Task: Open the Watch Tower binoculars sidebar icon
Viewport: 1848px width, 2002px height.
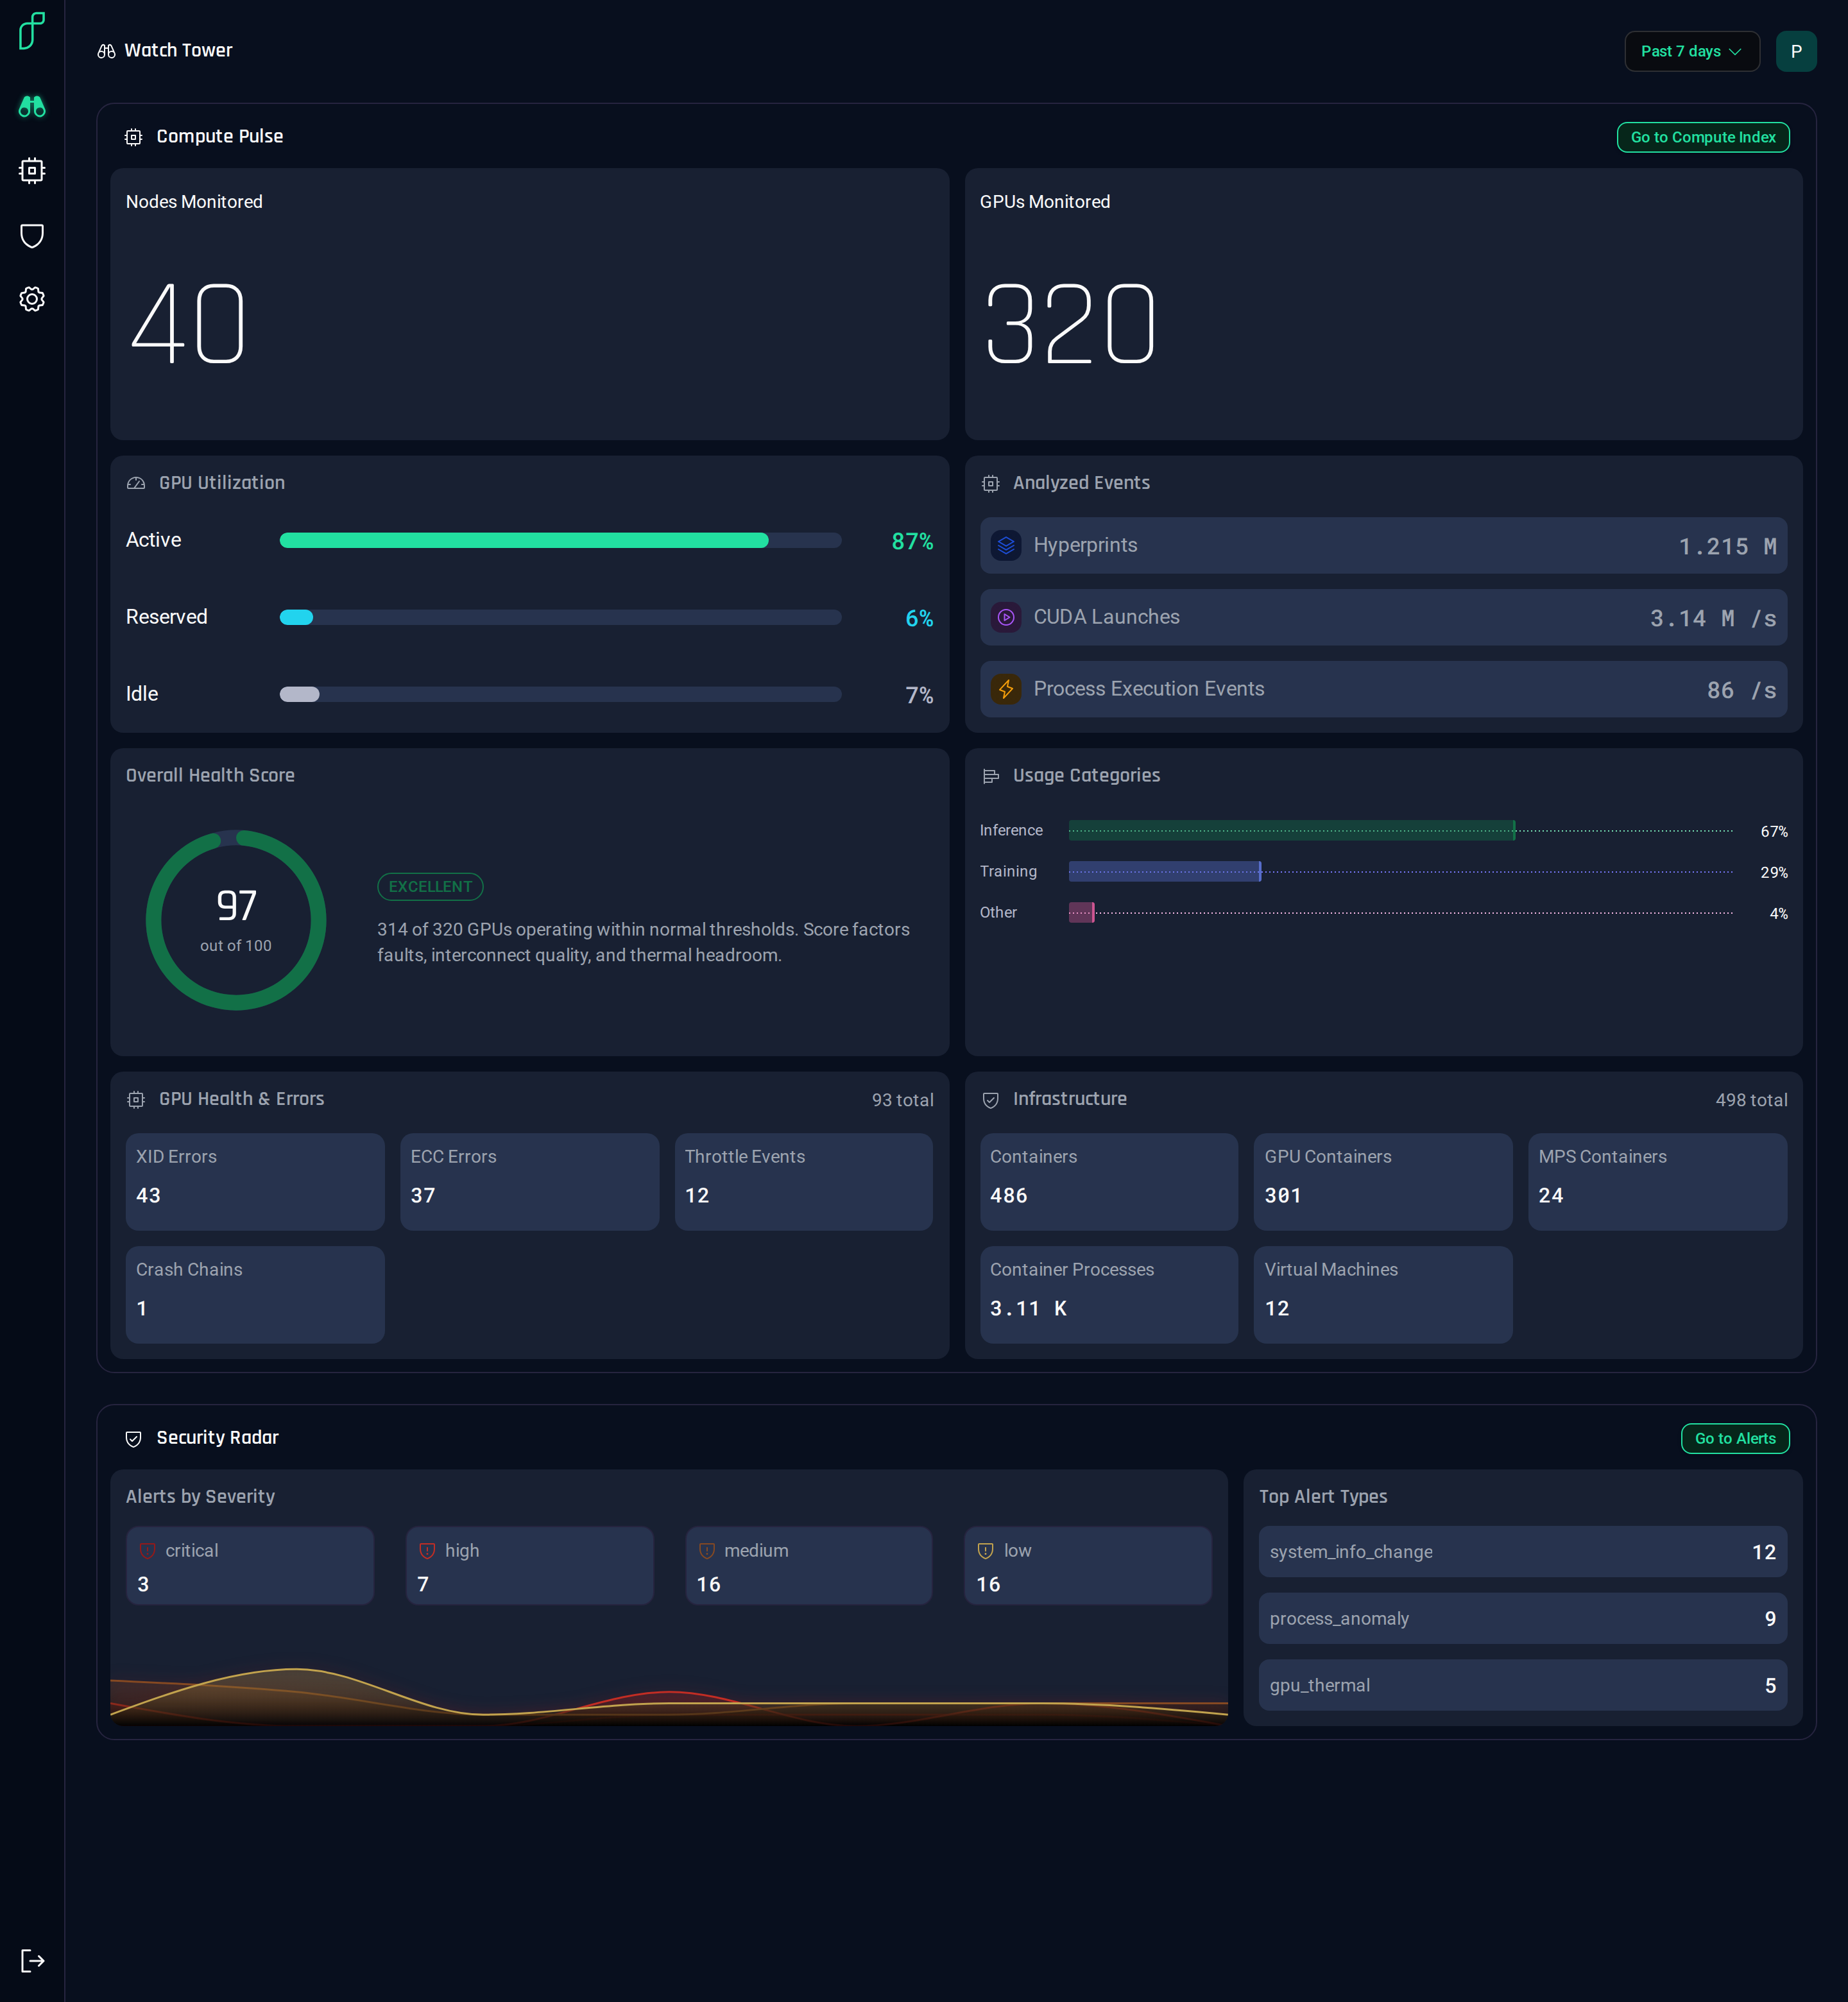Action: click(32, 106)
